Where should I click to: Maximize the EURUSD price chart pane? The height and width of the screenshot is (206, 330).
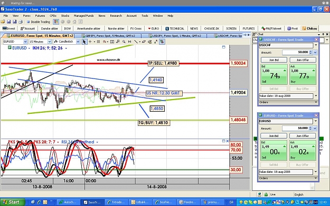pyautogui.click(x=224, y=47)
